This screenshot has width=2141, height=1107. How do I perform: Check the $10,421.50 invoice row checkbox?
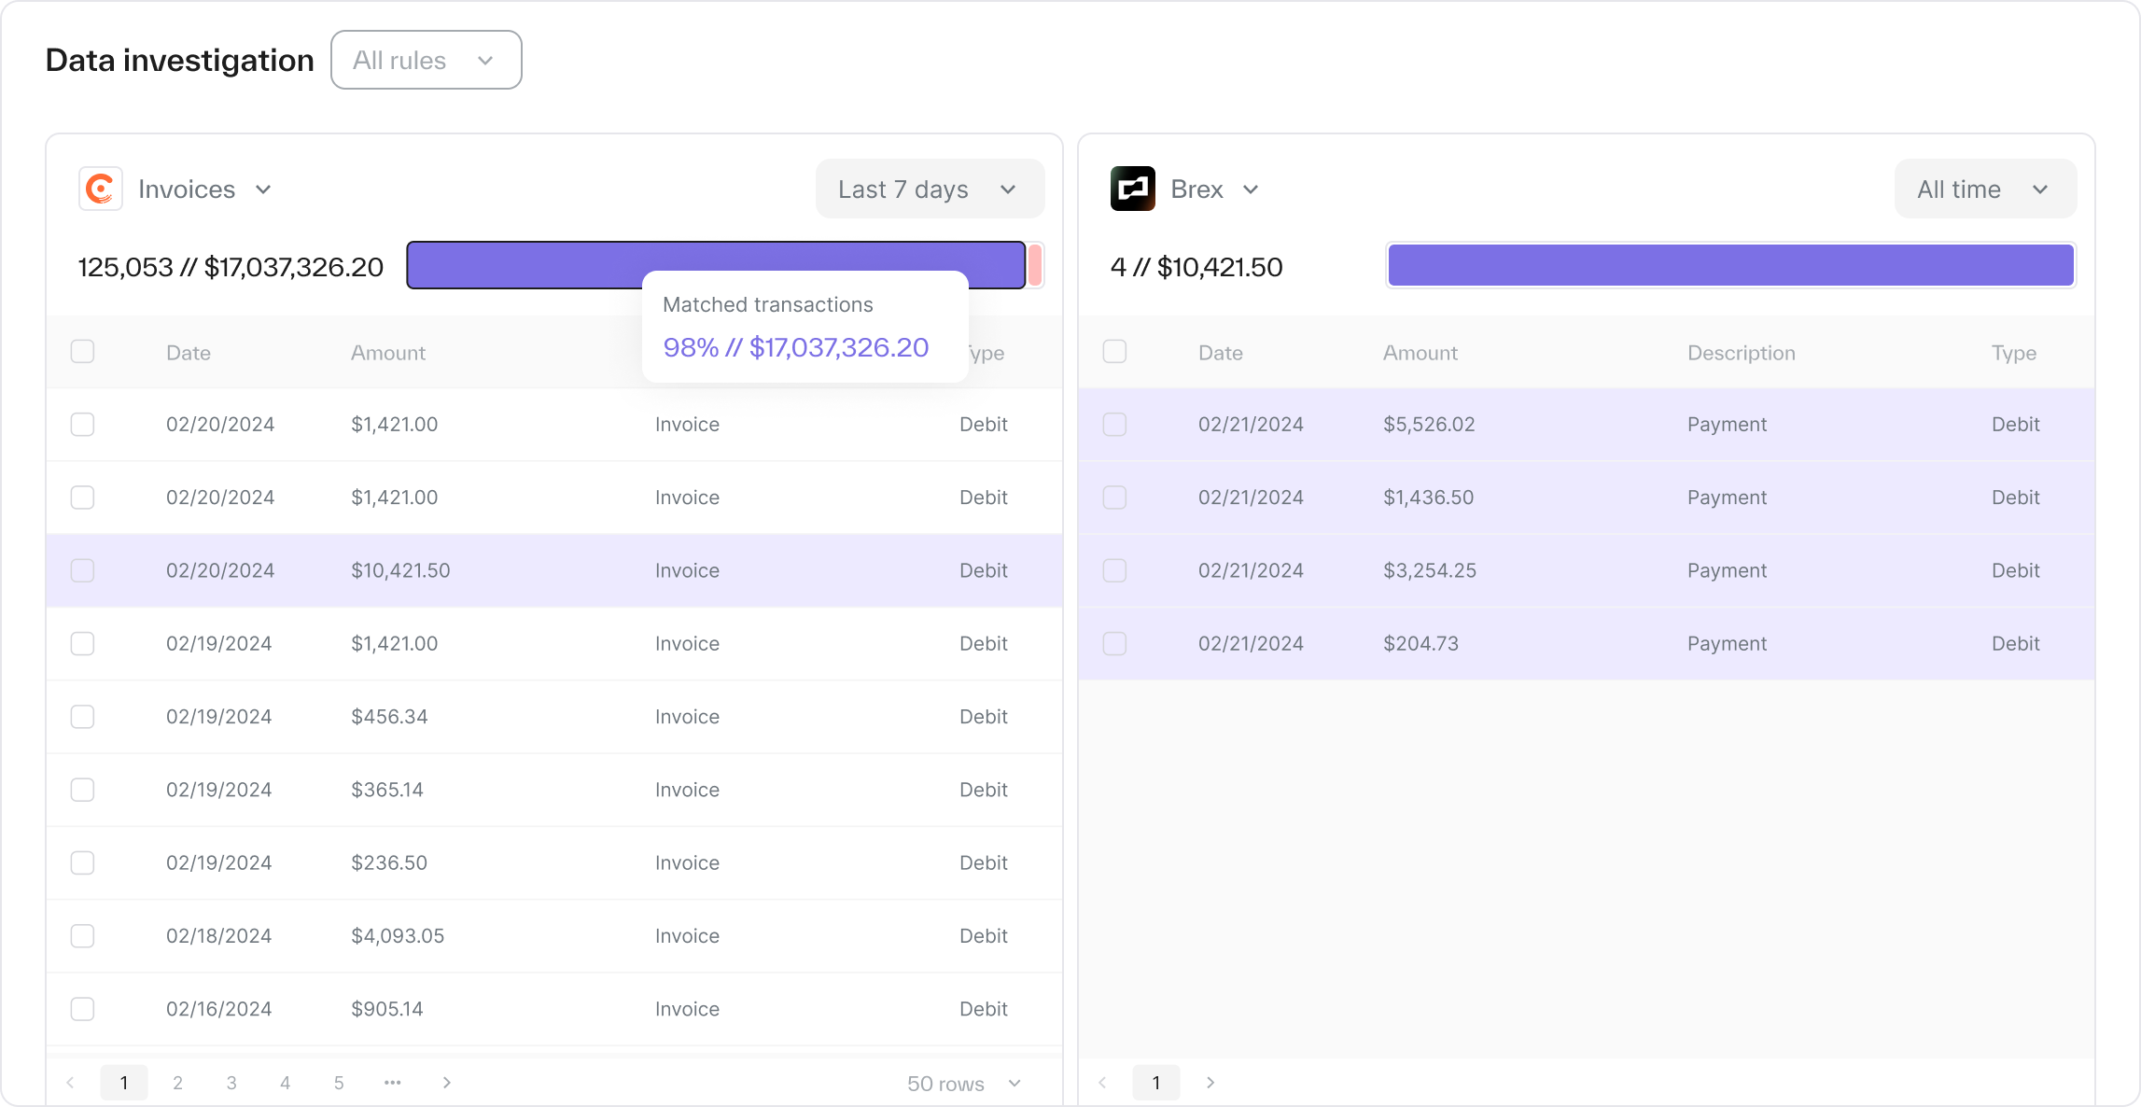[x=82, y=570]
